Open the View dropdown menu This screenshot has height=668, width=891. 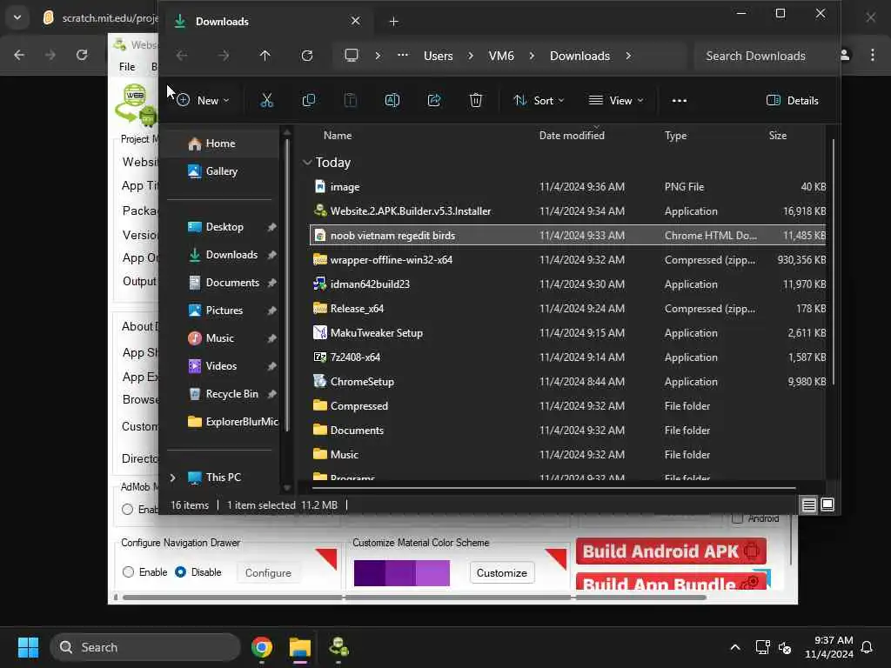pyautogui.click(x=617, y=101)
